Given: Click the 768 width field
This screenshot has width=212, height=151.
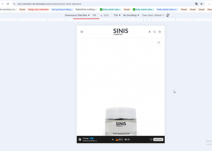Looking at the screenshot, I should 94,15.
